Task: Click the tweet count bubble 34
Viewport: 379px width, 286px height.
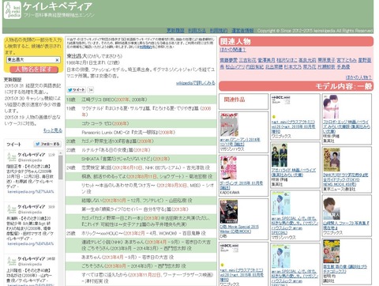Action: (x=91, y=90)
